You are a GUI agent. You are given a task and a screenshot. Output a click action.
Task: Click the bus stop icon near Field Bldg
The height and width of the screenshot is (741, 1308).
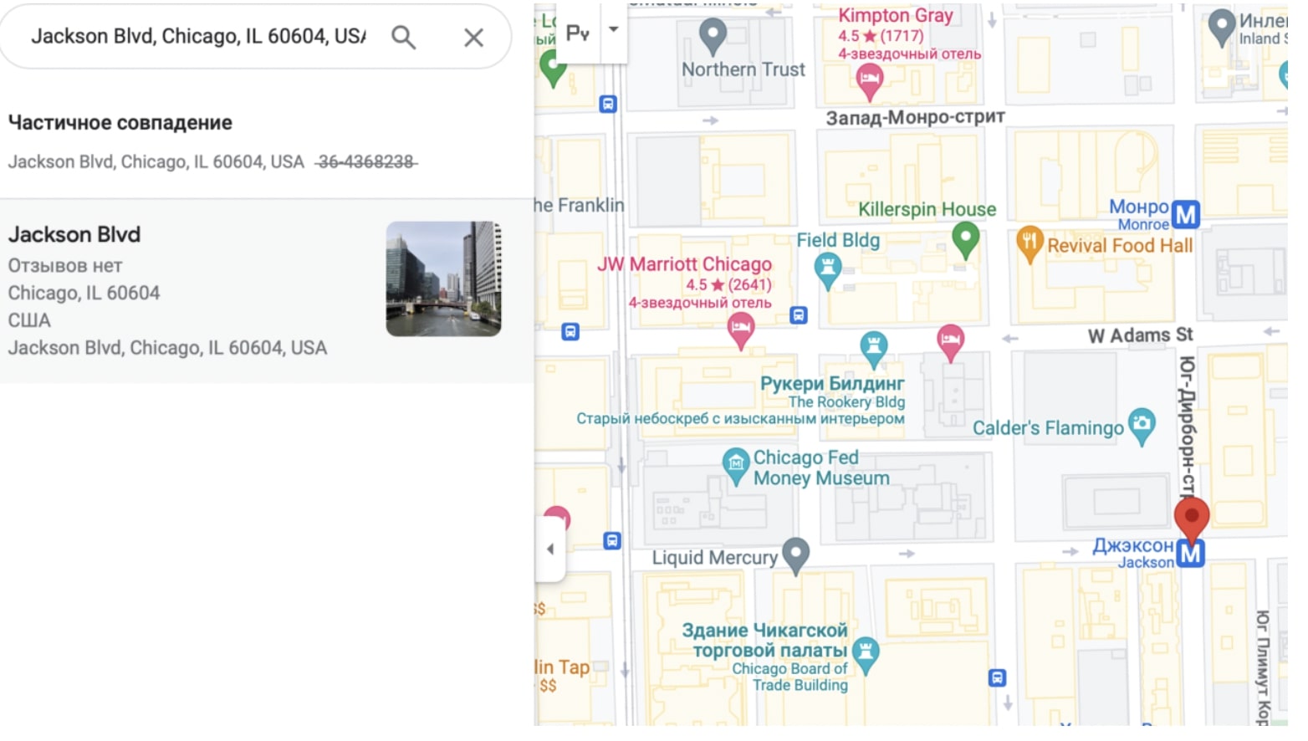pos(799,315)
